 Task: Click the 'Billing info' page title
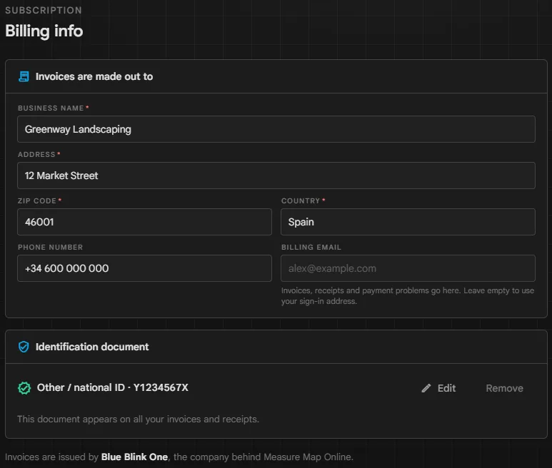[x=44, y=31]
